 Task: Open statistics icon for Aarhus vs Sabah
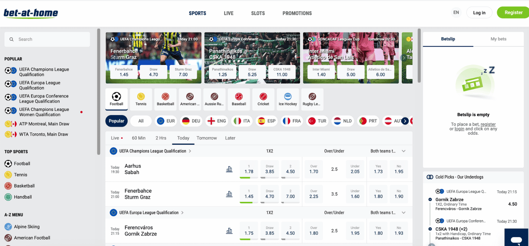[x=229, y=169]
